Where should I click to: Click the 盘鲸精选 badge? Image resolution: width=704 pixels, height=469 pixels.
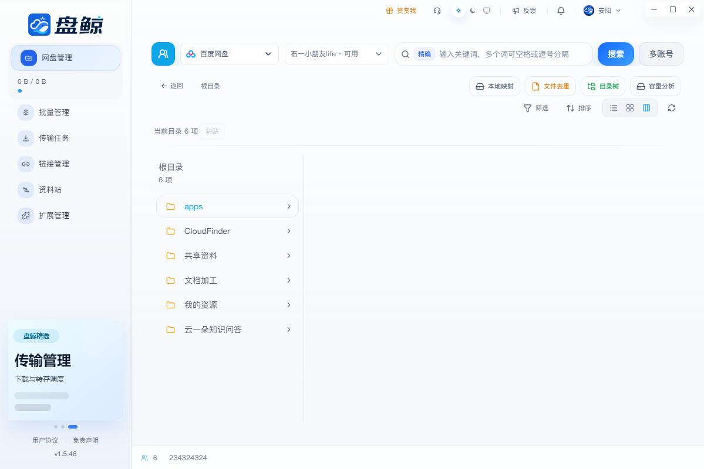36,336
